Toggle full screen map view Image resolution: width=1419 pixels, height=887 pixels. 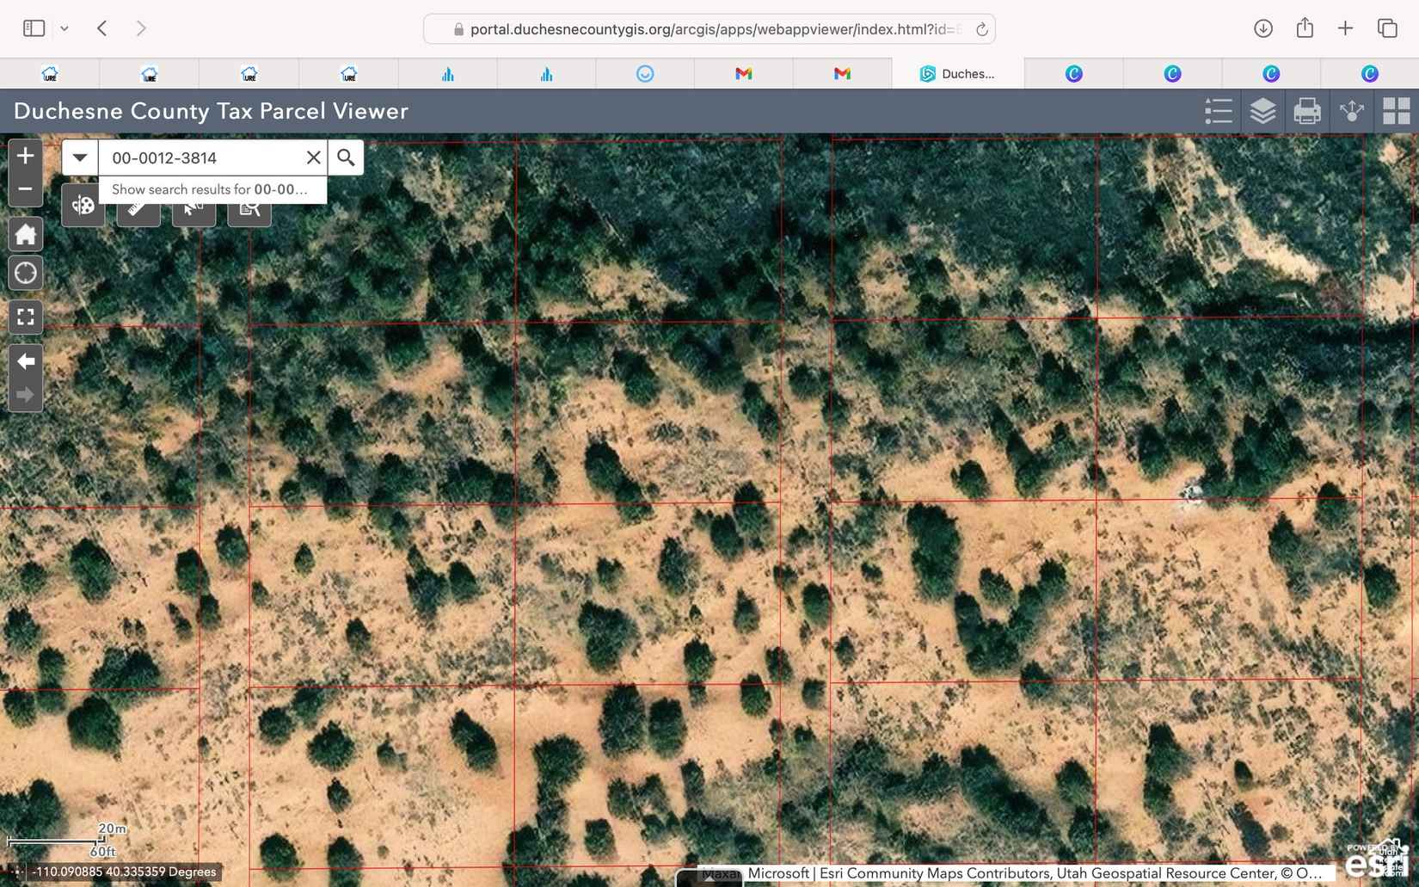[25, 317]
